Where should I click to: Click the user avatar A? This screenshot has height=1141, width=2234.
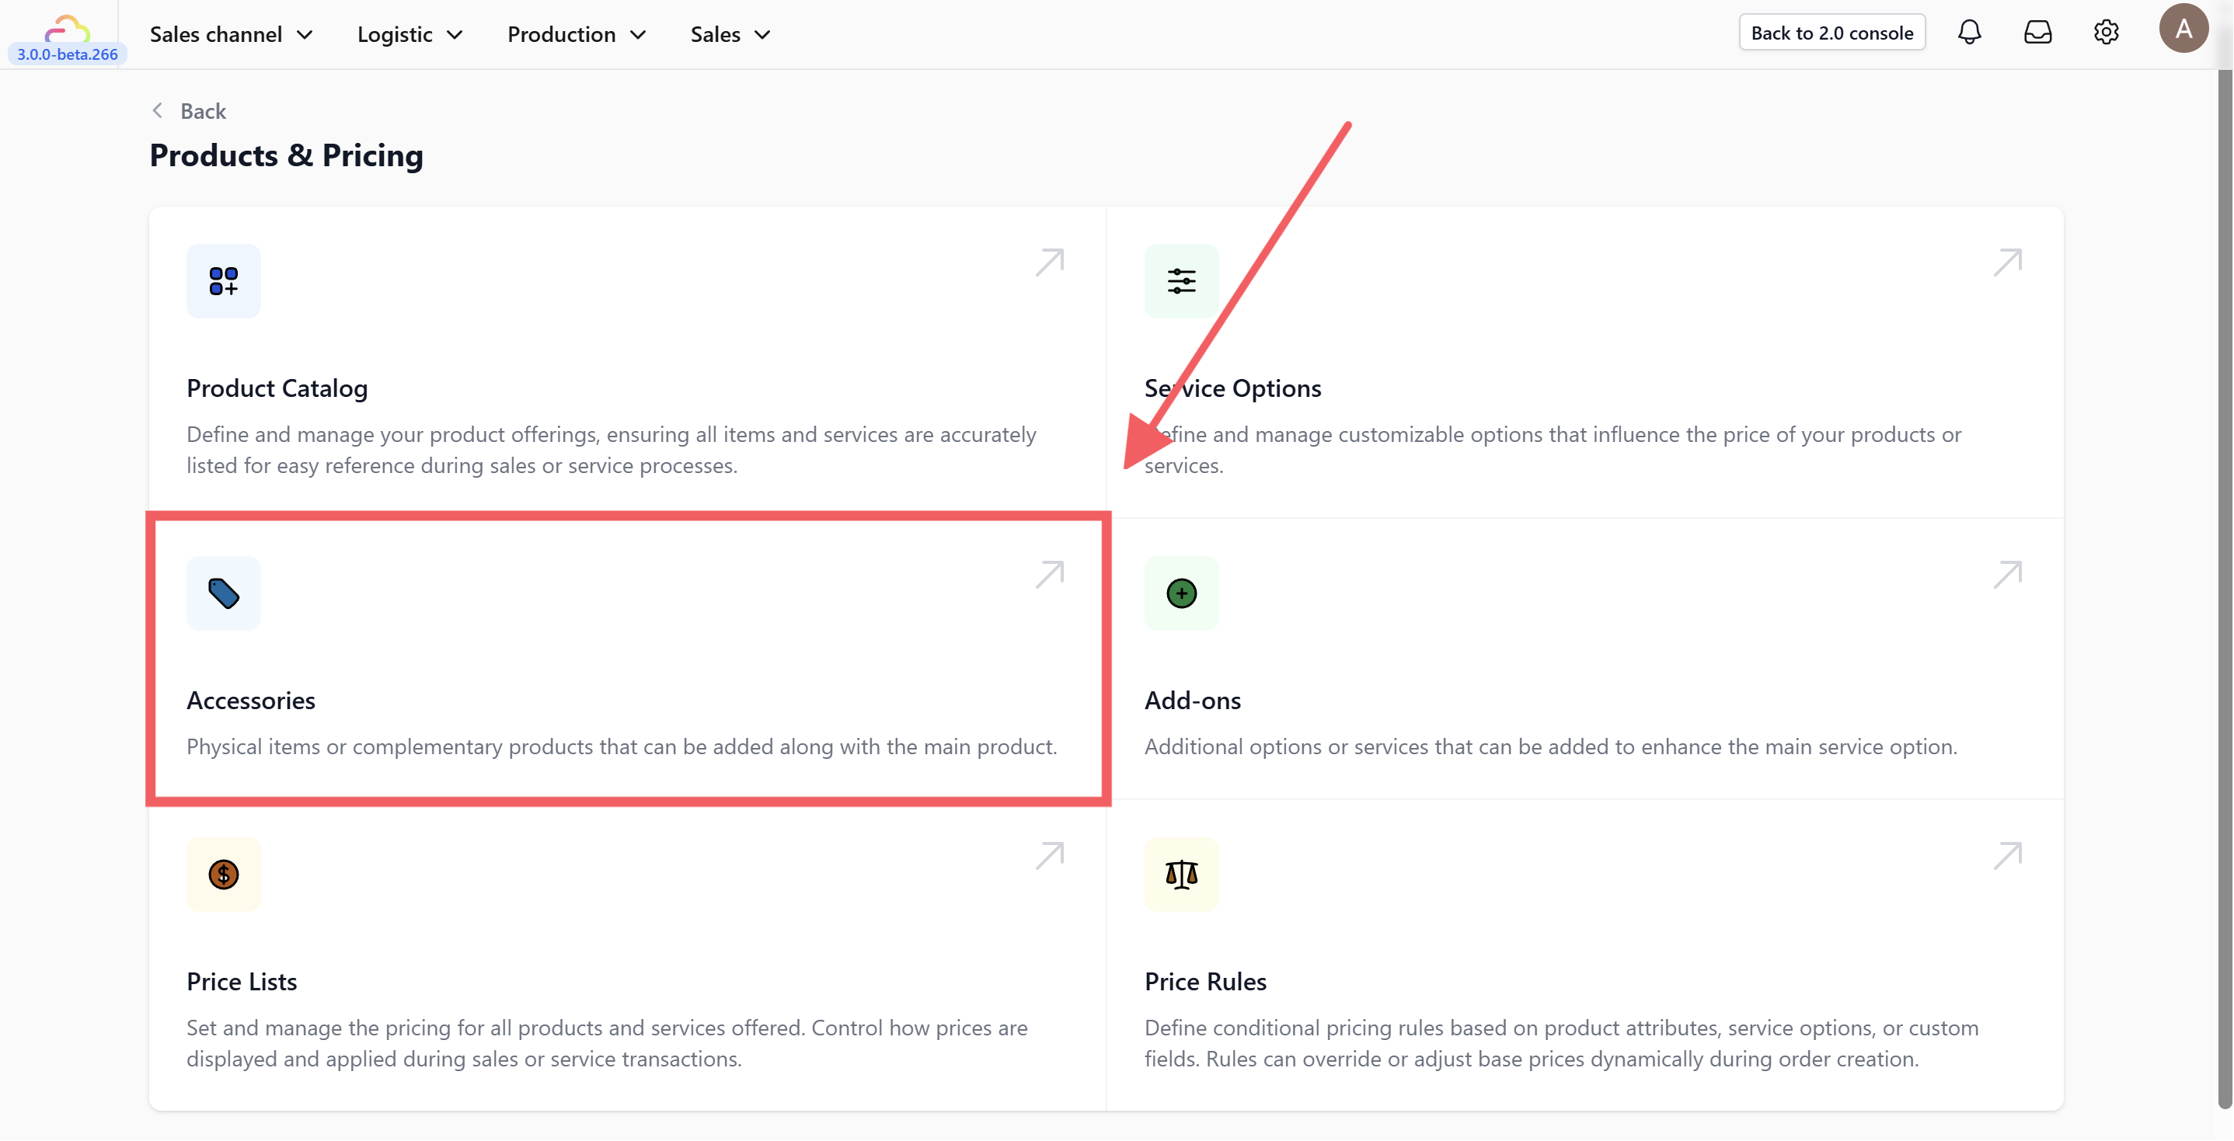tap(2183, 30)
